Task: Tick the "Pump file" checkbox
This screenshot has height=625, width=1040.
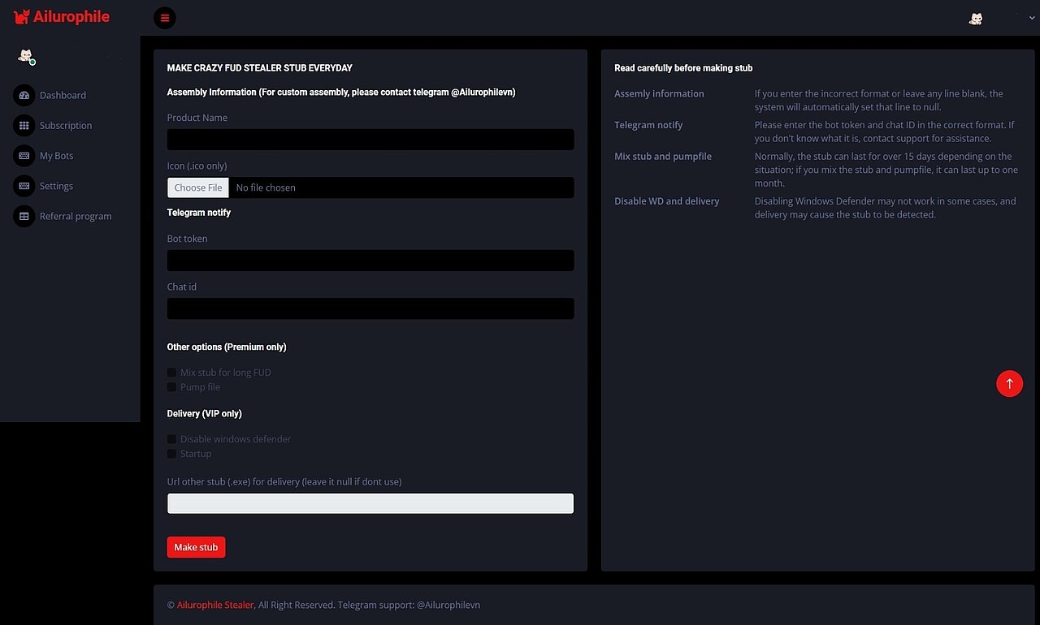Action: click(x=171, y=387)
